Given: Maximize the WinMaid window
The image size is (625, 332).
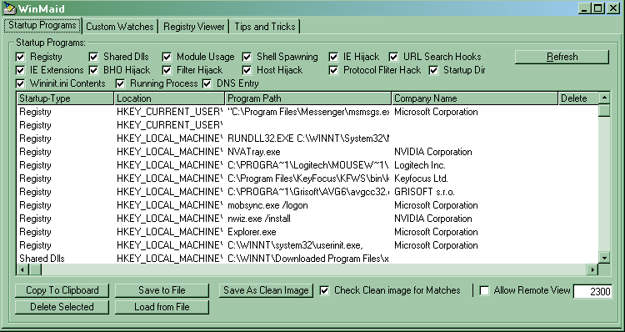Looking at the screenshot, I should point(597,8).
